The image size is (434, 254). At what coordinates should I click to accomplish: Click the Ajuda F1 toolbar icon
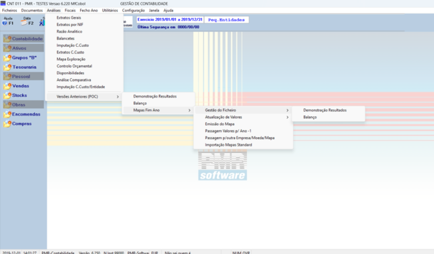click(x=8, y=21)
